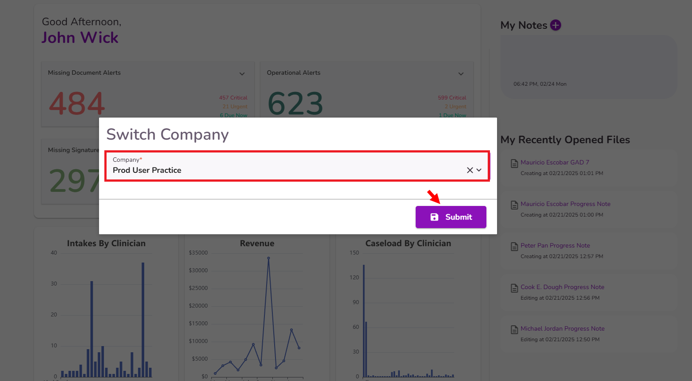This screenshot has width=692, height=381.
Task: Click document icon beside Michael Jordan note
Action: pyautogui.click(x=514, y=330)
